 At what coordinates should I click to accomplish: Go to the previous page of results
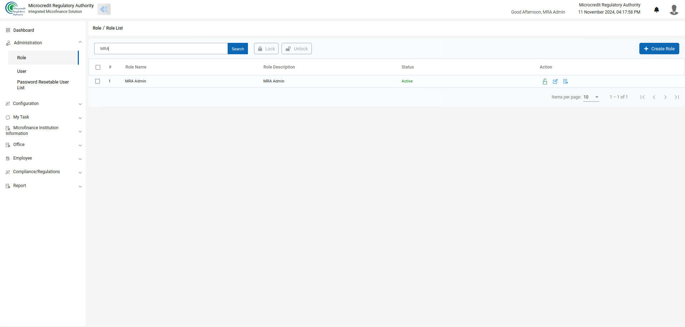tap(654, 97)
